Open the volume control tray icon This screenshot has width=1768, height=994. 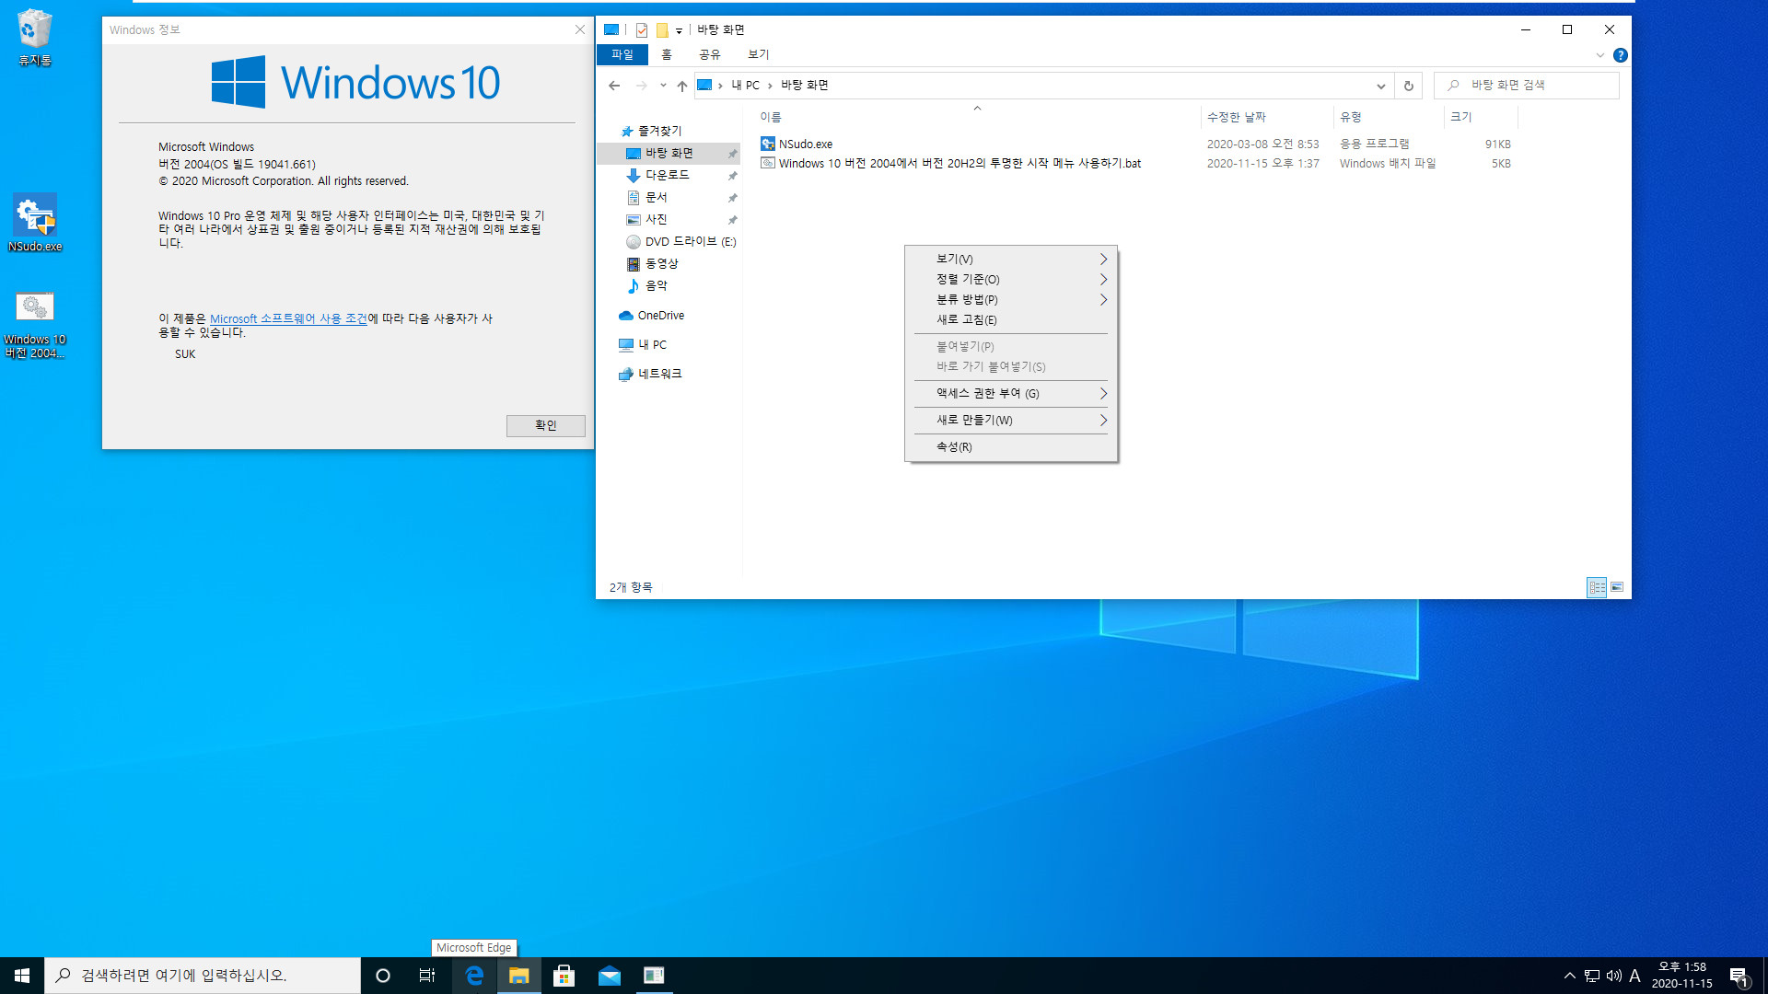pyautogui.click(x=1613, y=976)
